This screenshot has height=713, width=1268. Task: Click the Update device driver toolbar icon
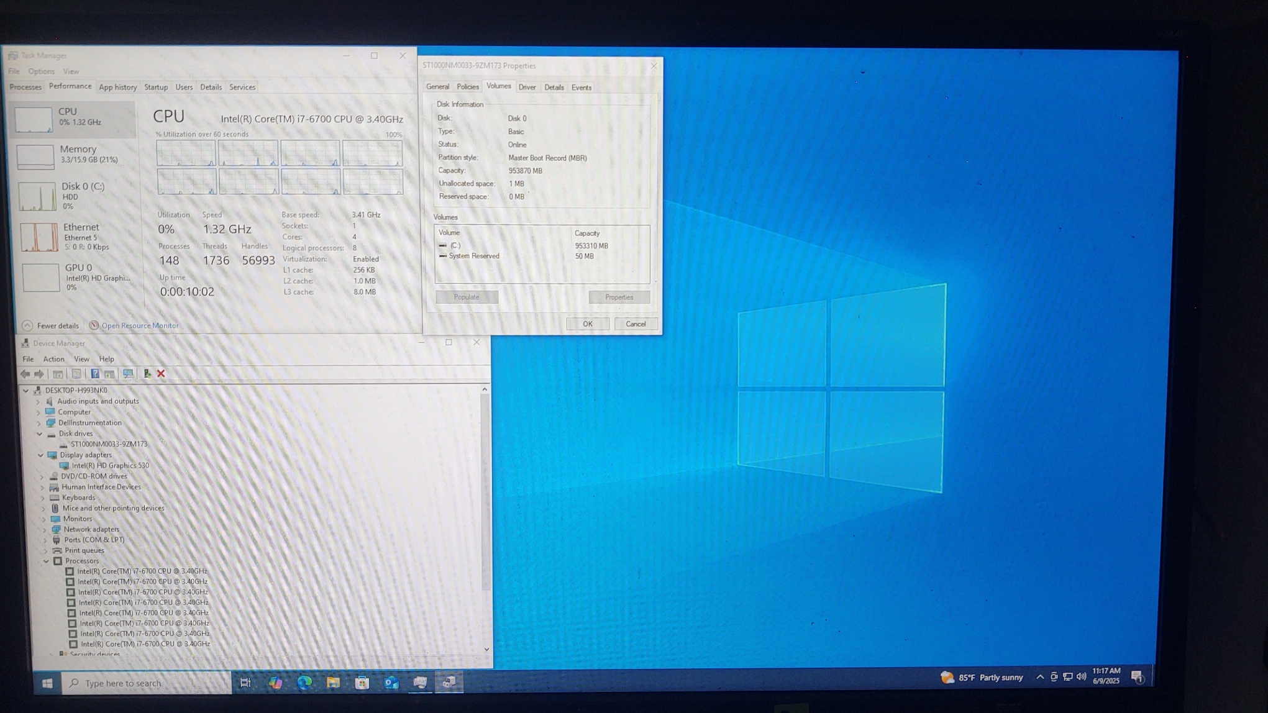(x=147, y=374)
